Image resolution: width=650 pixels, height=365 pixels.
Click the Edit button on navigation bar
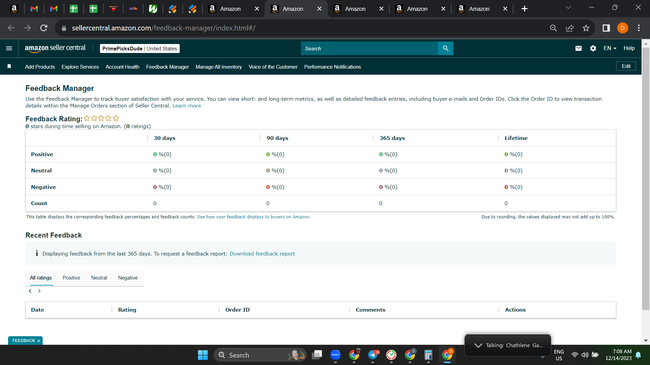click(x=626, y=66)
